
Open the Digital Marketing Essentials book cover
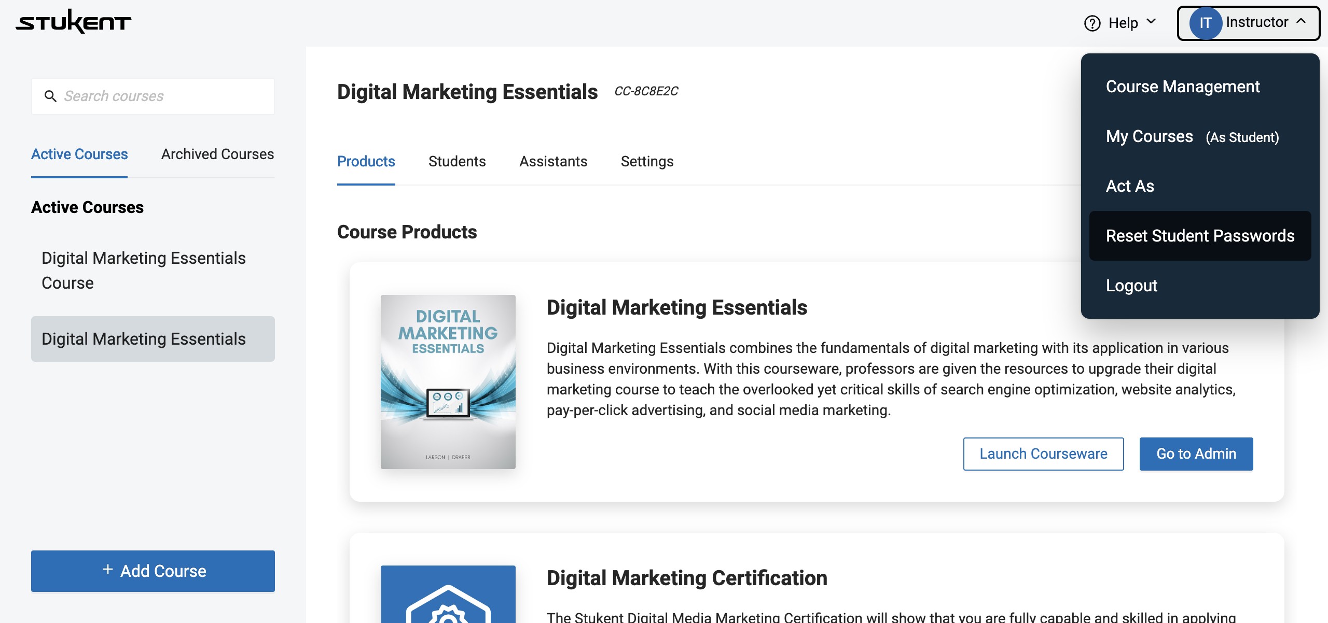tap(448, 382)
